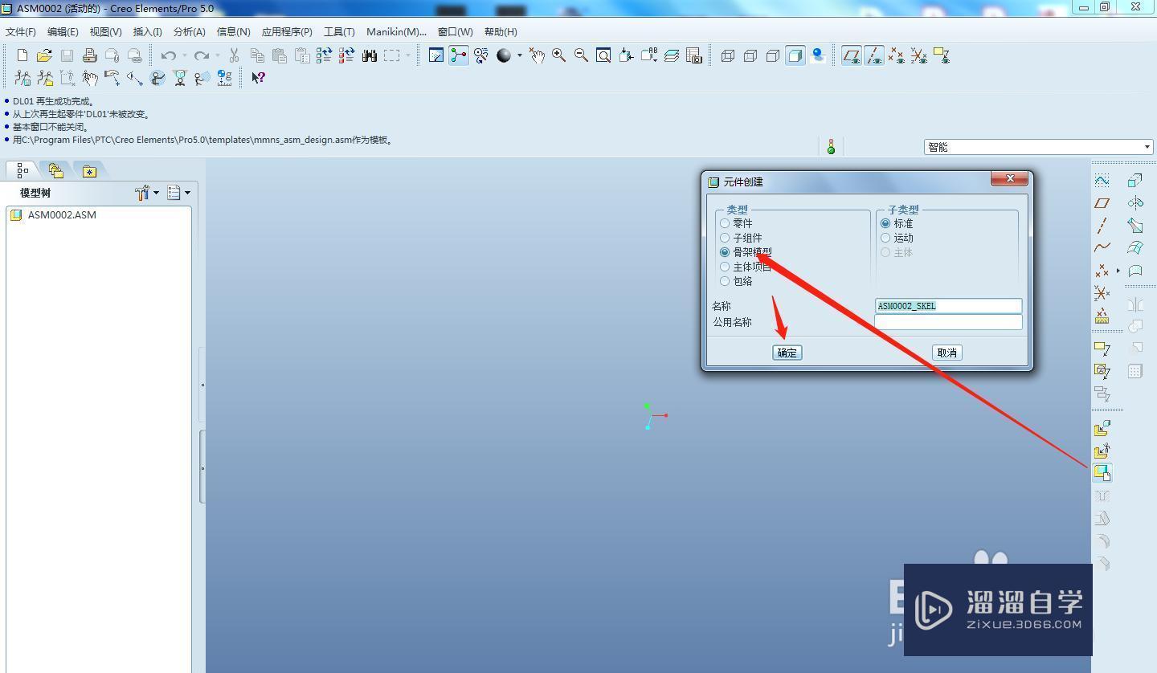Viewport: 1157px width, 673px height.
Task: Toggle annotation element display
Action: click(x=941, y=55)
